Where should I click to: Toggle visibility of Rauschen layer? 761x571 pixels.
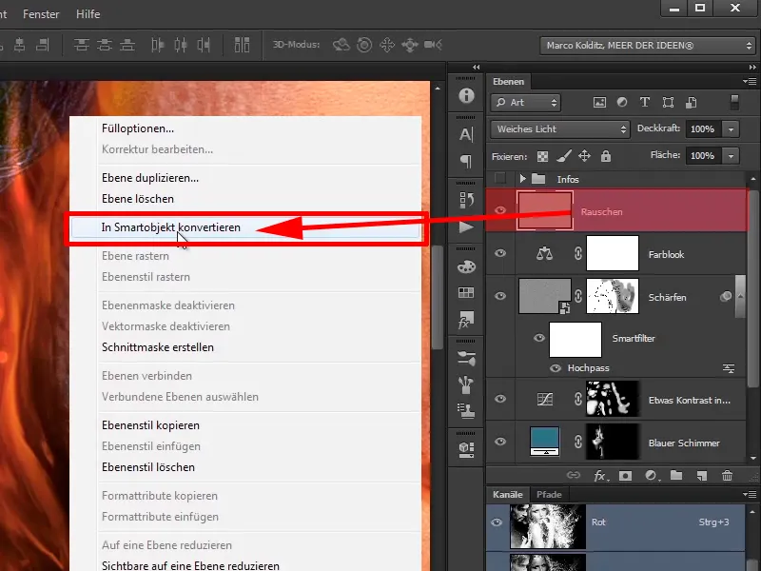[x=500, y=210]
